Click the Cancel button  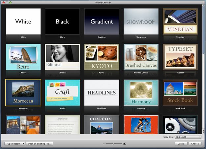(x=181, y=144)
